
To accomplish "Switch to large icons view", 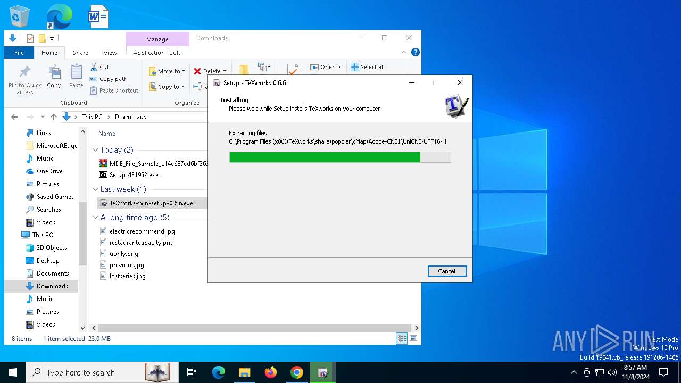I will coord(413,338).
